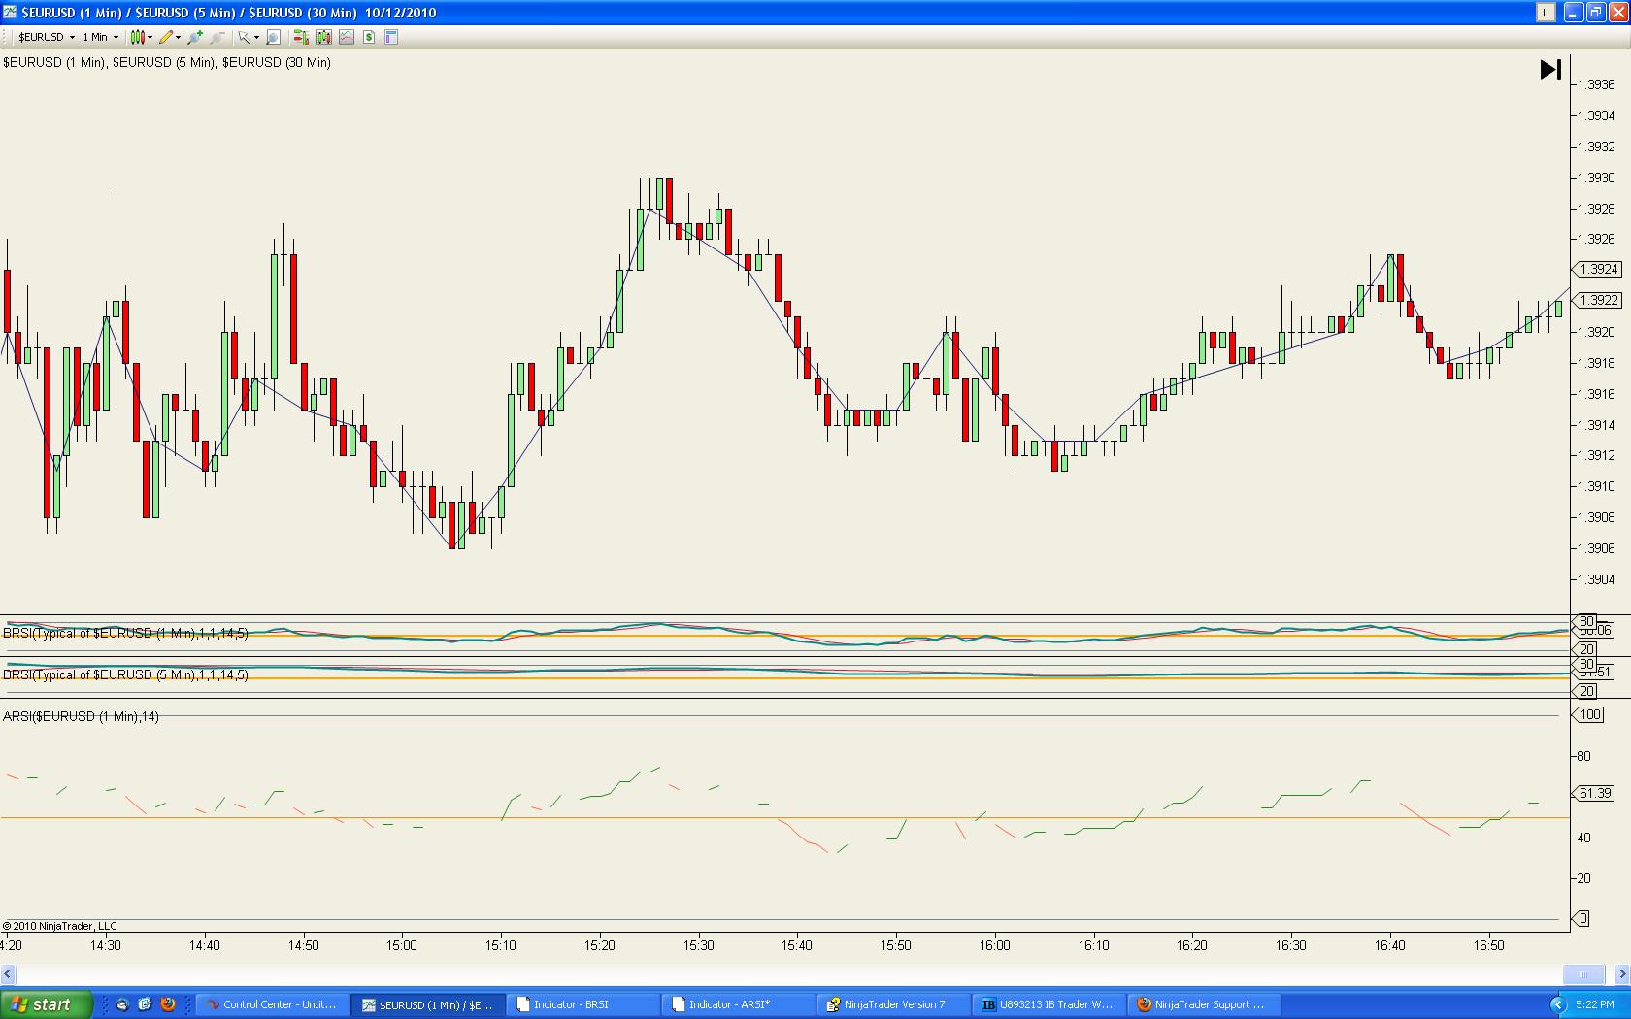This screenshot has width=1631, height=1019.
Task: Click the Data Box magnifier icon
Action: pyautogui.click(x=274, y=37)
